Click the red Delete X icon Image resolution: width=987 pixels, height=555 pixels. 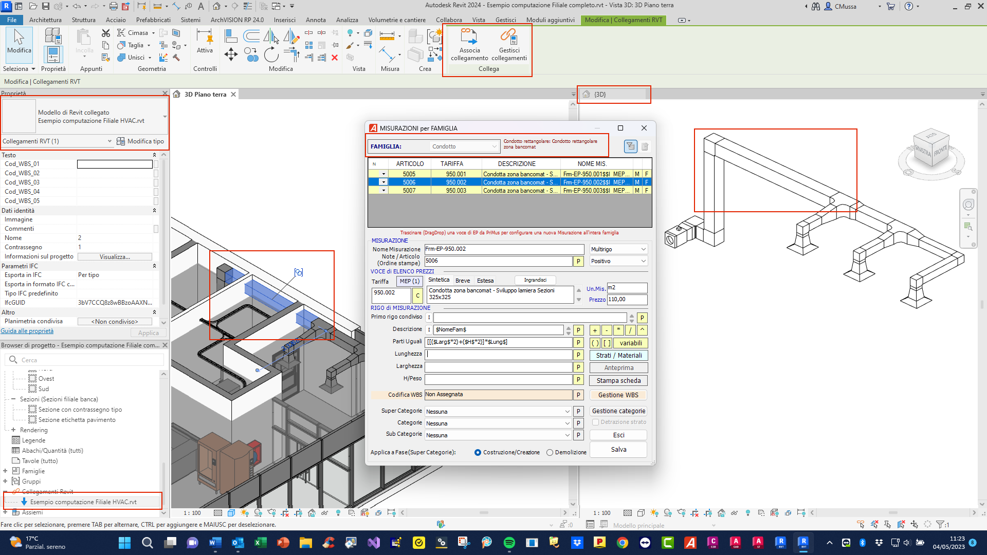pos(335,58)
